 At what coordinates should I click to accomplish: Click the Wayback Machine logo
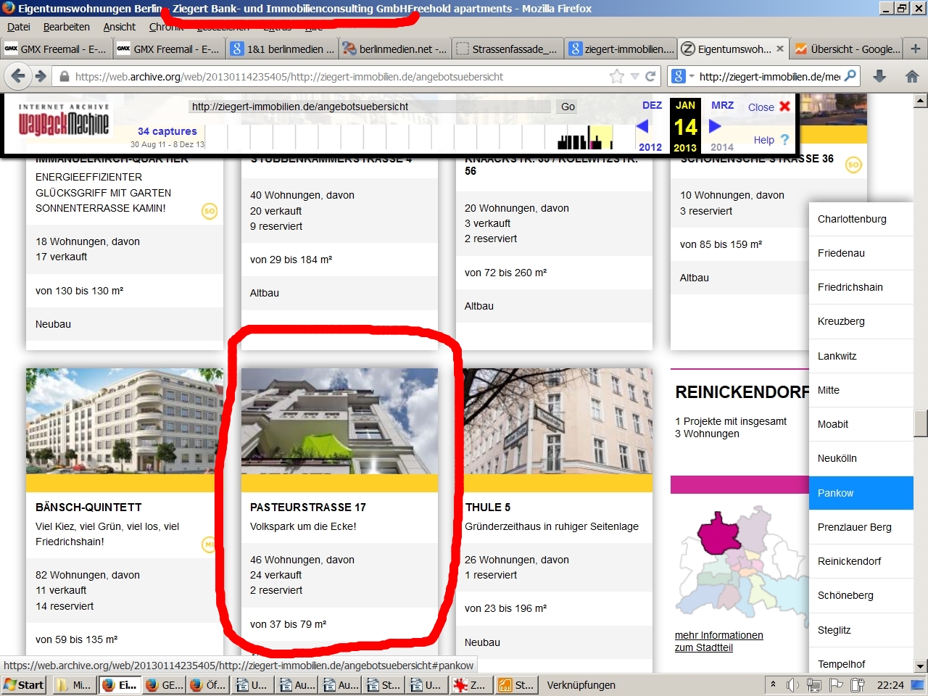[x=64, y=121]
